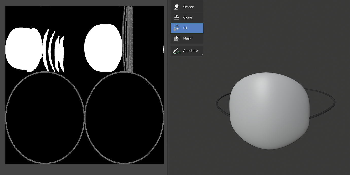Click the Clone label text
The image size is (350, 175).
(187, 17)
